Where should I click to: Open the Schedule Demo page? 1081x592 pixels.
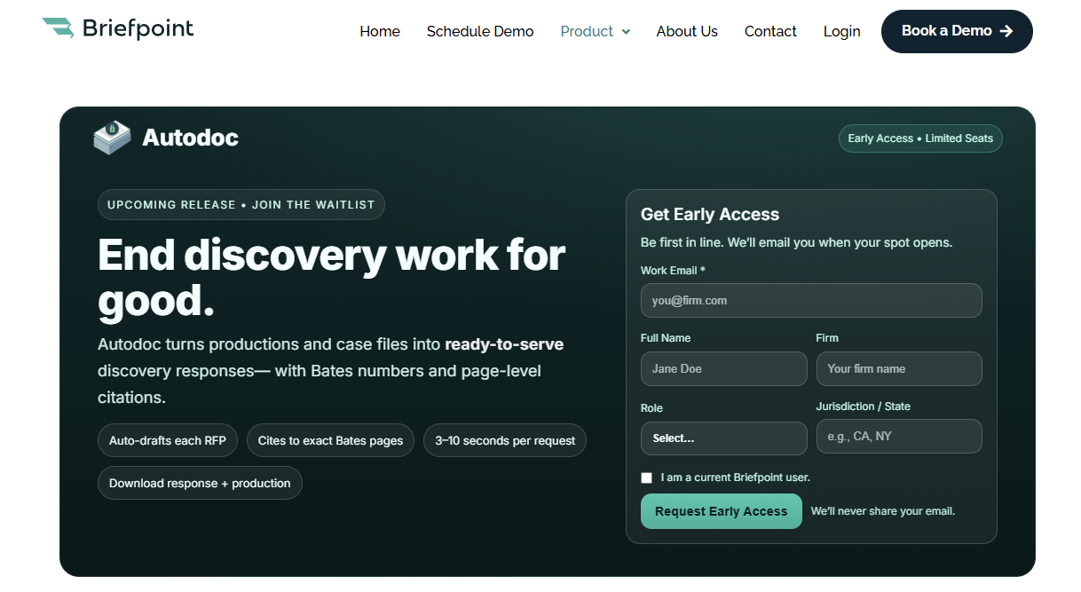click(480, 32)
